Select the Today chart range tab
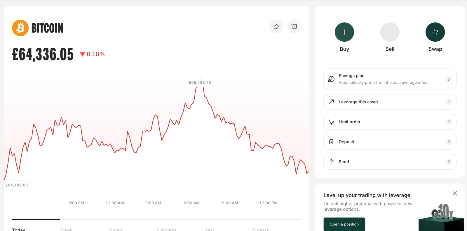Viewport: 467px width, 231px height. pos(19,229)
